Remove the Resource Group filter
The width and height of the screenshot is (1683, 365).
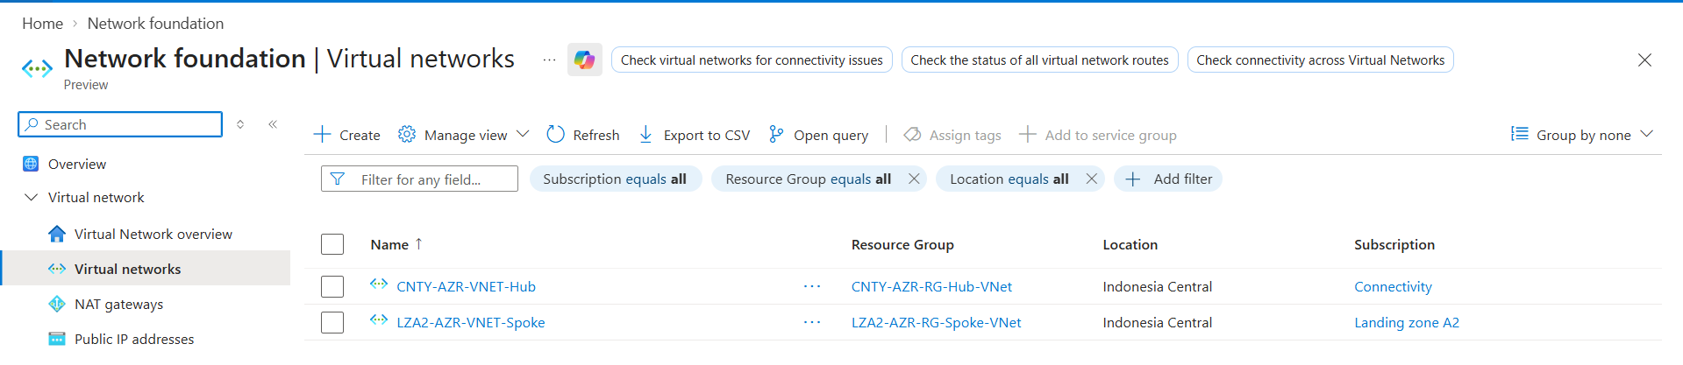[914, 179]
